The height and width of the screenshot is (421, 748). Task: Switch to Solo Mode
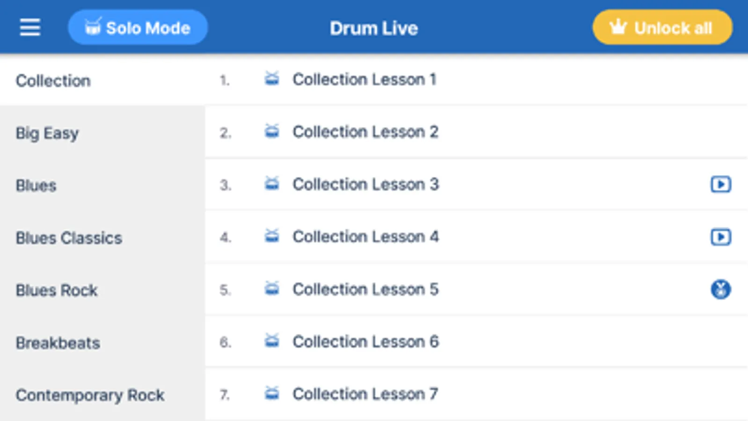pos(138,28)
